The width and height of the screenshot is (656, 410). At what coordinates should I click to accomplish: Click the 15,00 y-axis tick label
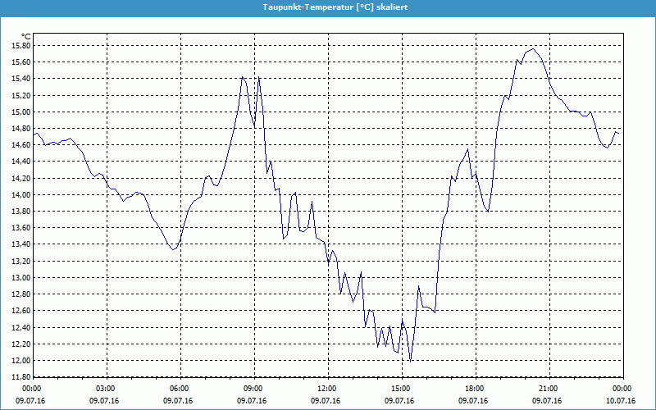20,112
